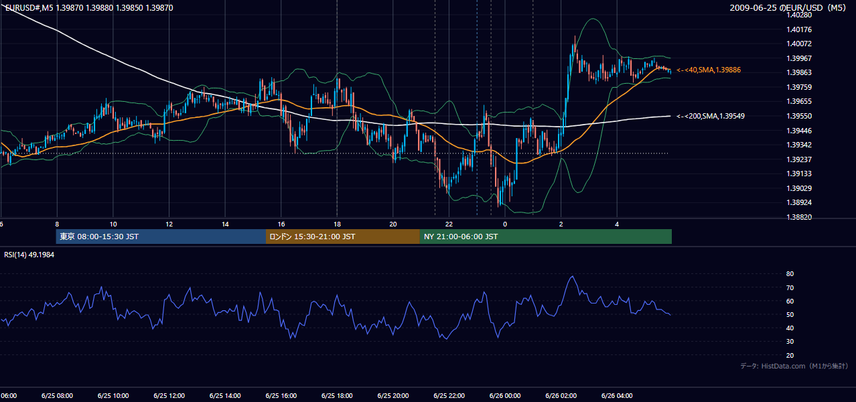Click the RSI(14) 49.1984 indicator label

pos(29,255)
